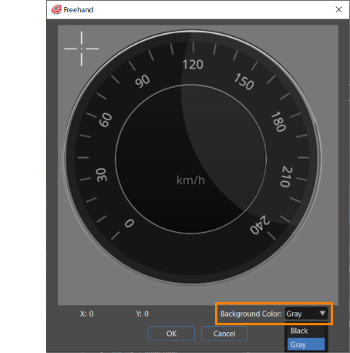Open the Background Color dropdown arrow
Image resolution: width=350 pixels, height=353 pixels.
click(322, 313)
